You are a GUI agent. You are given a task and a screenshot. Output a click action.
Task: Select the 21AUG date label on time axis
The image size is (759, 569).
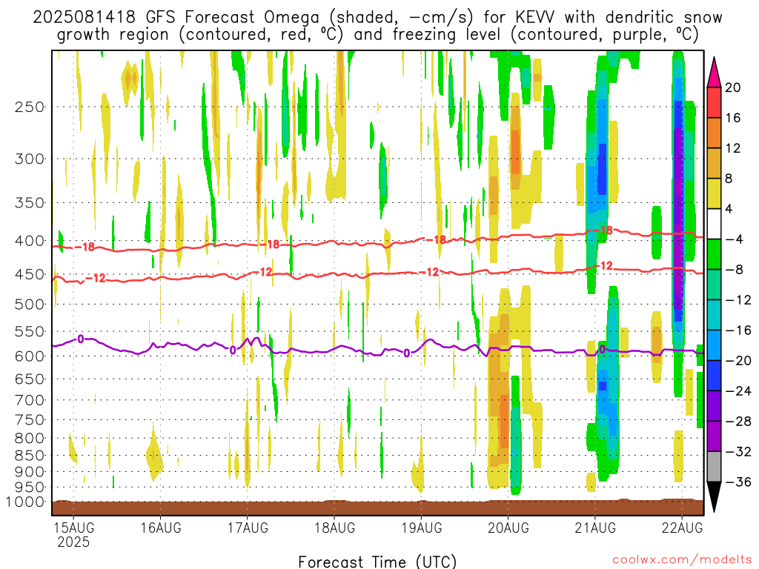click(595, 528)
